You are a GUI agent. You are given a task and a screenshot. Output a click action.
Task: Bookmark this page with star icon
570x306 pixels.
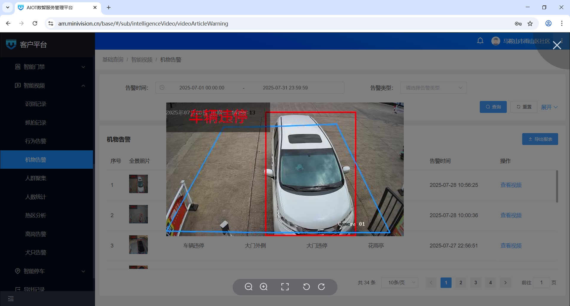530,23
